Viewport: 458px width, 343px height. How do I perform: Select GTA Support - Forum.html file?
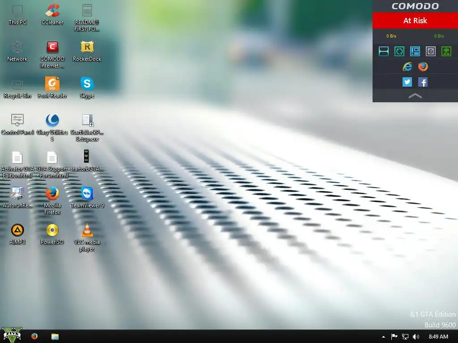52,164
